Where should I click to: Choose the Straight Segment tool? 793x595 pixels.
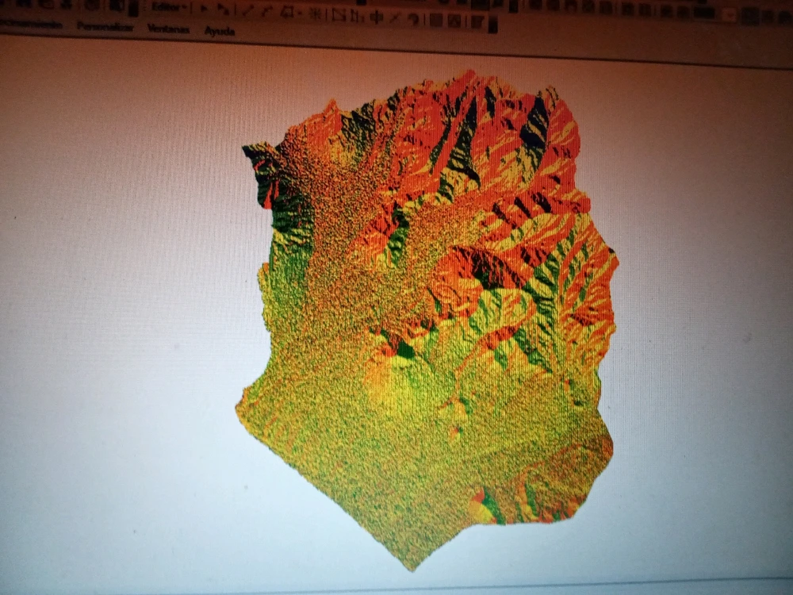(247, 11)
